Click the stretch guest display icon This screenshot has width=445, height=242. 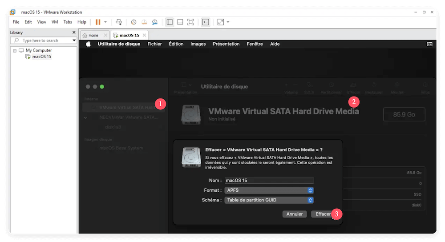tap(221, 22)
